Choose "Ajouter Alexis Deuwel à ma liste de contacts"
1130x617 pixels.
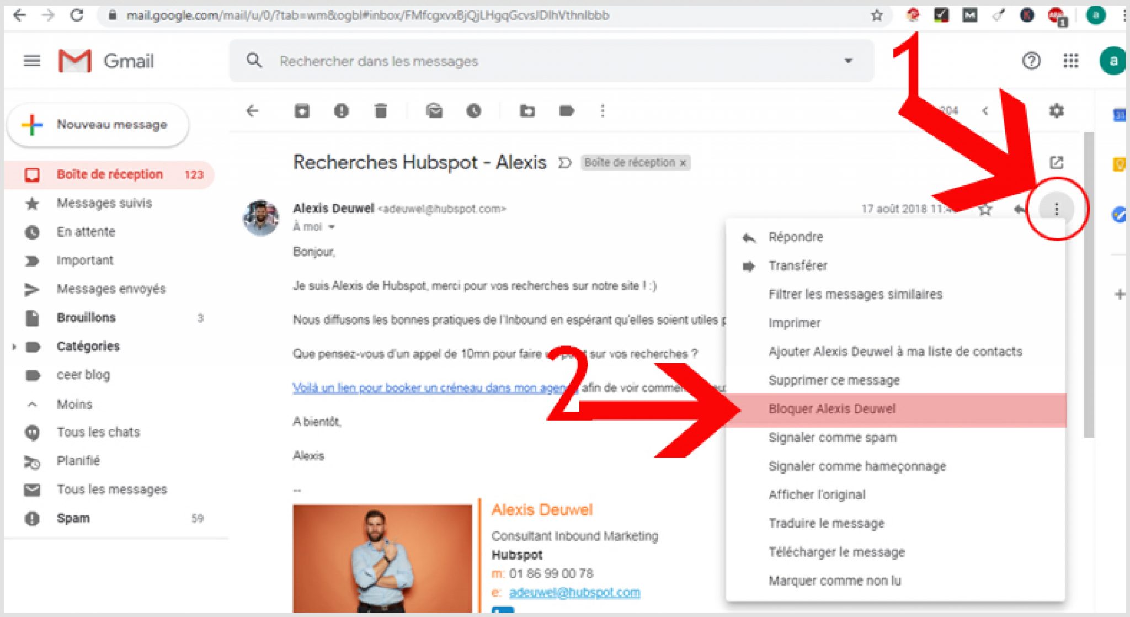pos(895,352)
